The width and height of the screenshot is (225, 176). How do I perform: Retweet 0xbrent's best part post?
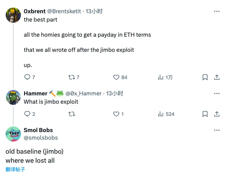coord(74,77)
